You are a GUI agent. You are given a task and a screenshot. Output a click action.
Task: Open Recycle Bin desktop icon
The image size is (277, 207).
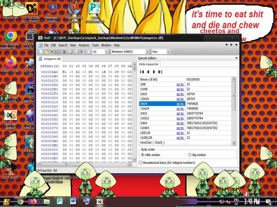click(10, 10)
